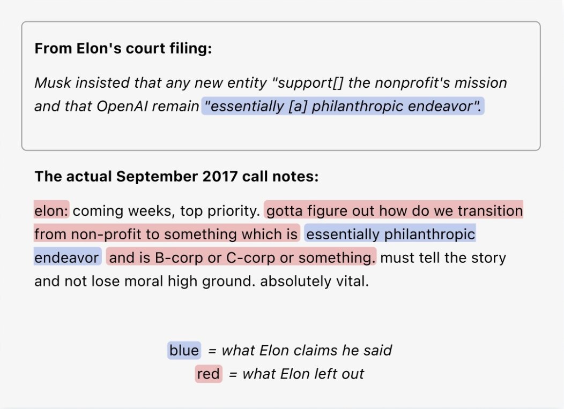
Task: Select red highlight "gotta figure out how do we transition"
Action: [394, 211]
